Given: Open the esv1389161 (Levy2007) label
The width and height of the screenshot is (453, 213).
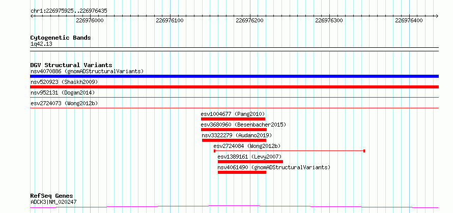Looking at the screenshot, I should pyautogui.click(x=249, y=157).
